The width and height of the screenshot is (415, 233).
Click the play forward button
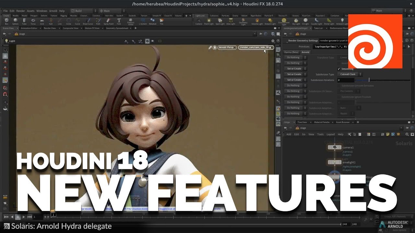24,217
